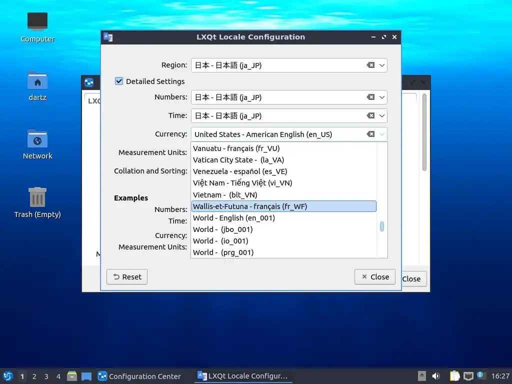Uncheck the Detailed Settings checkbox
512x384 pixels.
point(119,81)
